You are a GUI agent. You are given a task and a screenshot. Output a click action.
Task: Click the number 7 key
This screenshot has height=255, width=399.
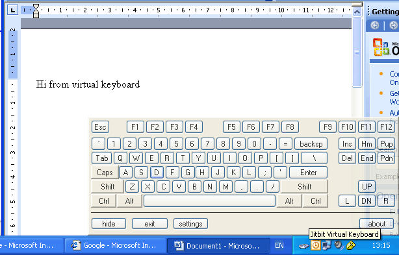[x=207, y=144]
